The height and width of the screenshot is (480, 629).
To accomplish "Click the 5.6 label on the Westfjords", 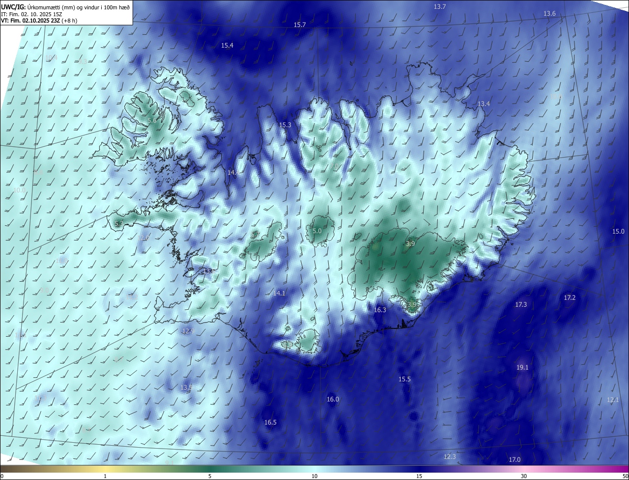I will click(x=152, y=121).
